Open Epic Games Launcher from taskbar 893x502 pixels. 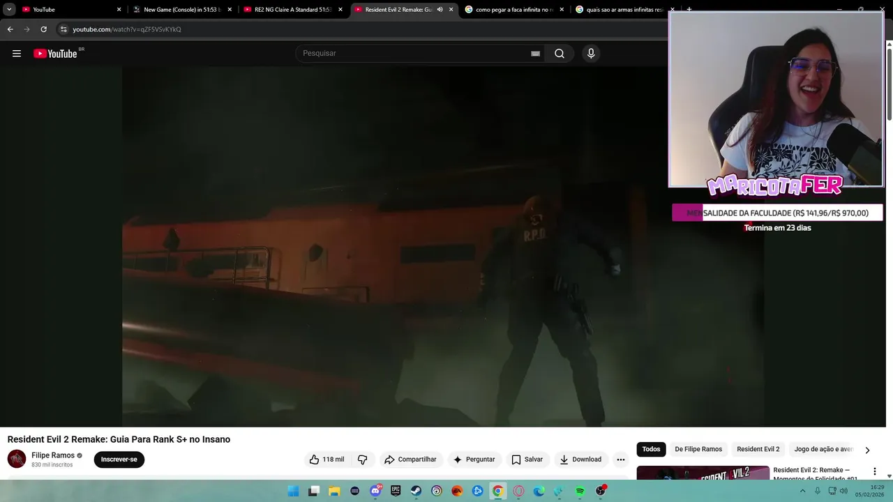click(396, 491)
